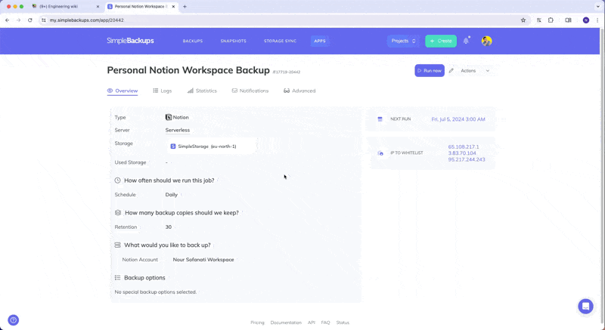Image resolution: width=605 pixels, height=330 pixels.
Task: Open the Statistics tab
Action: (202, 91)
